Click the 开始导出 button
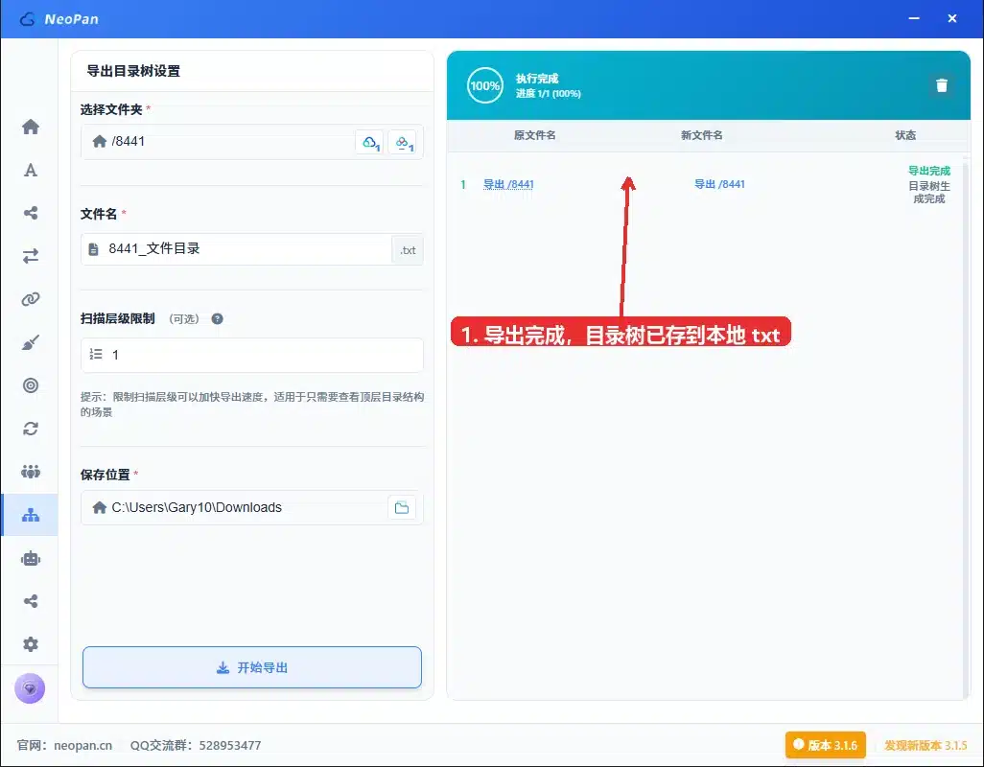The width and height of the screenshot is (984, 767). click(x=251, y=667)
